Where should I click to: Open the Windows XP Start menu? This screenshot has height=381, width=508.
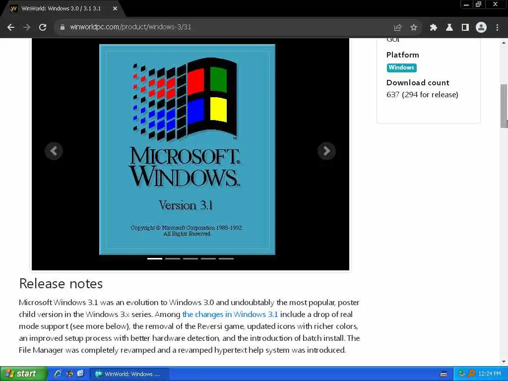[24, 374]
